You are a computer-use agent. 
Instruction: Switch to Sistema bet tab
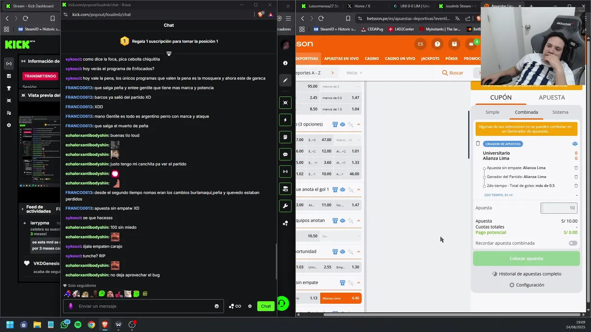pos(560,112)
